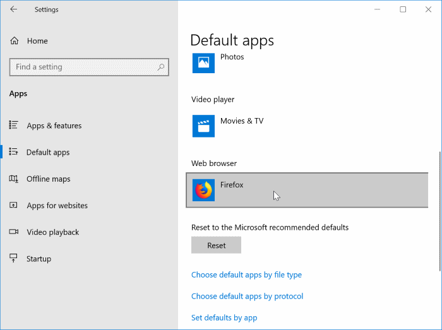Image resolution: width=442 pixels, height=330 pixels.
Task: Open the Home icon in sidebar
Action: click(x=15, y=41)
